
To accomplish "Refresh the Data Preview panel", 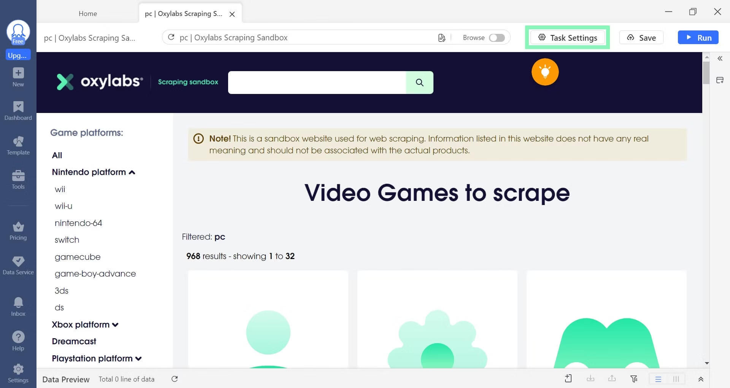I will coord(175,379).
